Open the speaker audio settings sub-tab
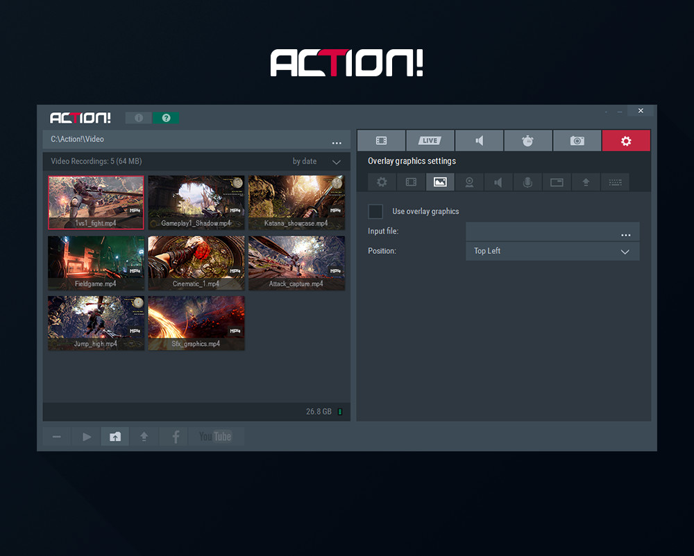 tap(498, 182)
